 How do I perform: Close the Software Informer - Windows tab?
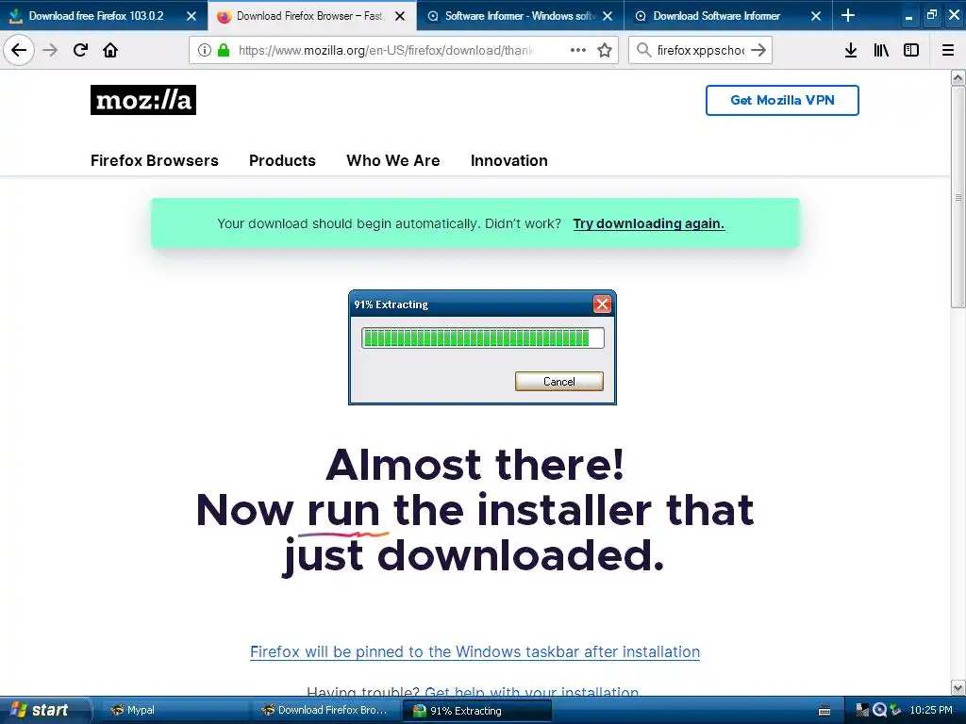(x=608, y=16)
